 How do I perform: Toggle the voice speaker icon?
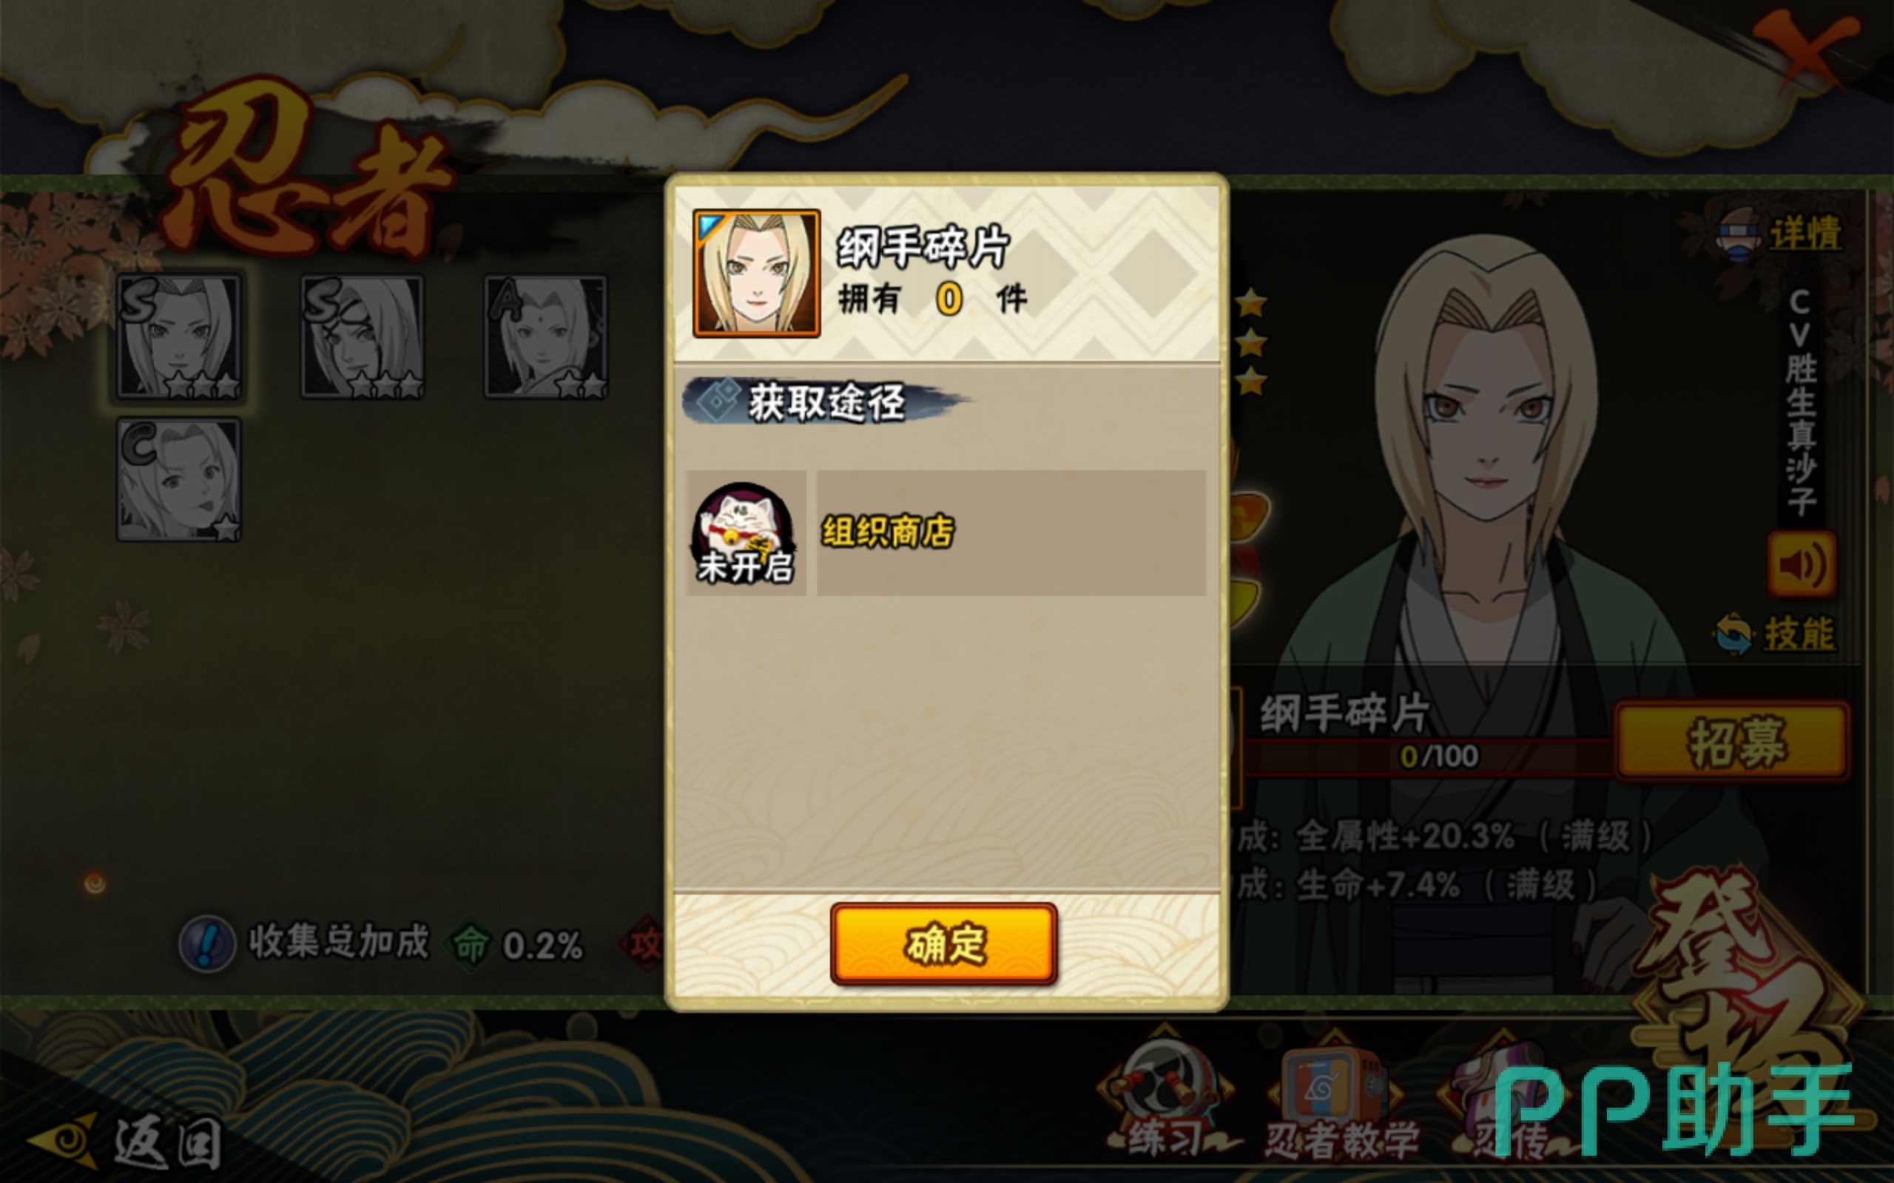tap(1802, 564)
